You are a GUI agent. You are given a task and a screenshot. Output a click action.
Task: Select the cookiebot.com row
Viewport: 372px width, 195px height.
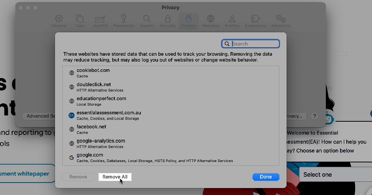click(171, 73)
